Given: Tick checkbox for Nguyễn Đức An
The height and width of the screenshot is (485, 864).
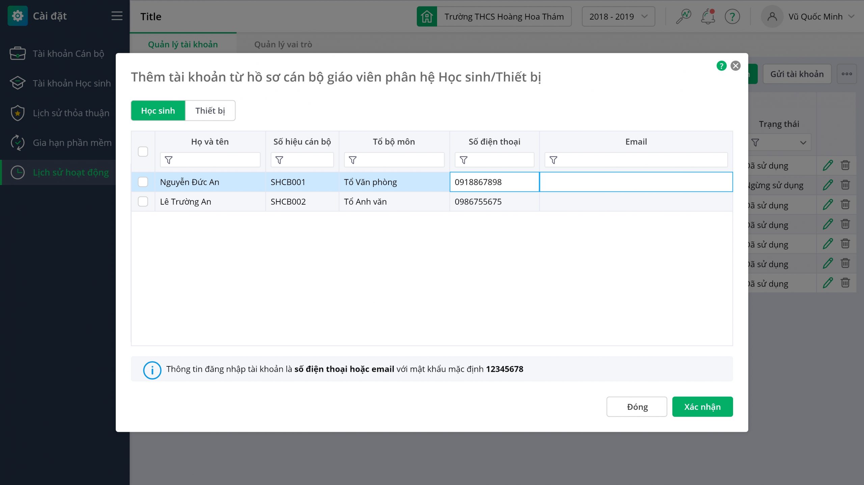Looking at the screenshot, I should point(143,182).
